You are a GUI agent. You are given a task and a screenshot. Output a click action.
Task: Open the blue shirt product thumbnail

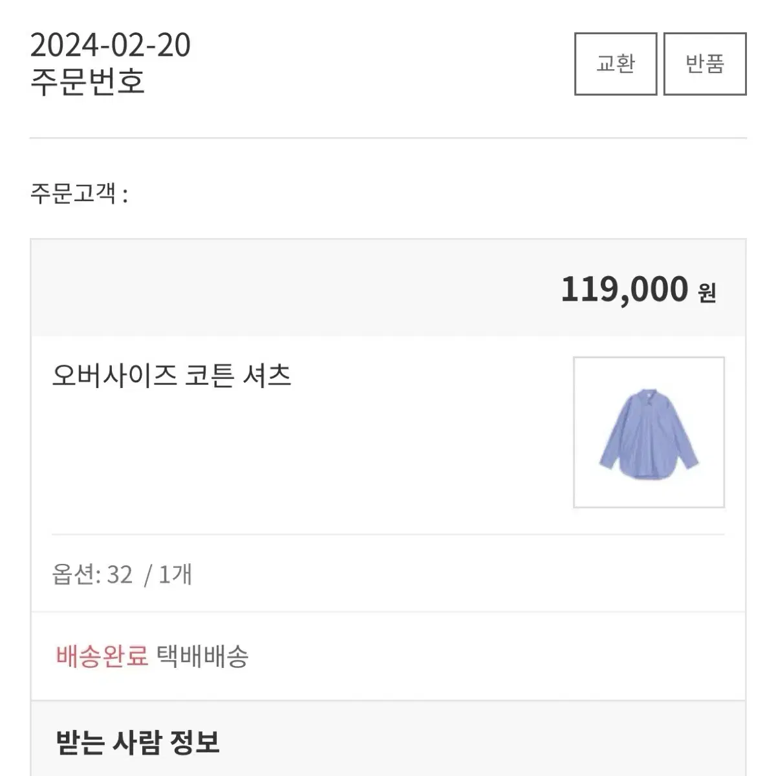tap(649, 432)
